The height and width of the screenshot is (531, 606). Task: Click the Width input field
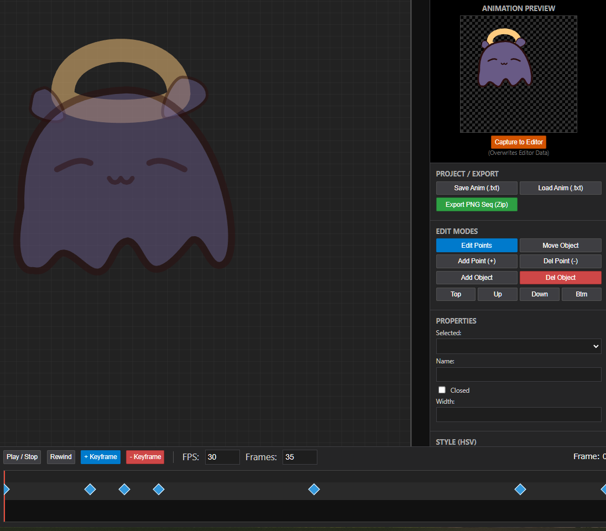(518, 415)
